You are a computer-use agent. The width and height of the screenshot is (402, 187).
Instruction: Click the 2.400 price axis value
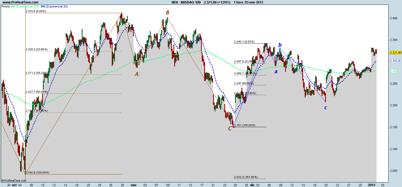394,18
